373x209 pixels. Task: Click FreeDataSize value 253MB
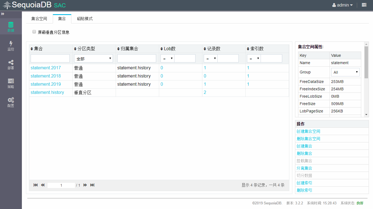[337, 82]
